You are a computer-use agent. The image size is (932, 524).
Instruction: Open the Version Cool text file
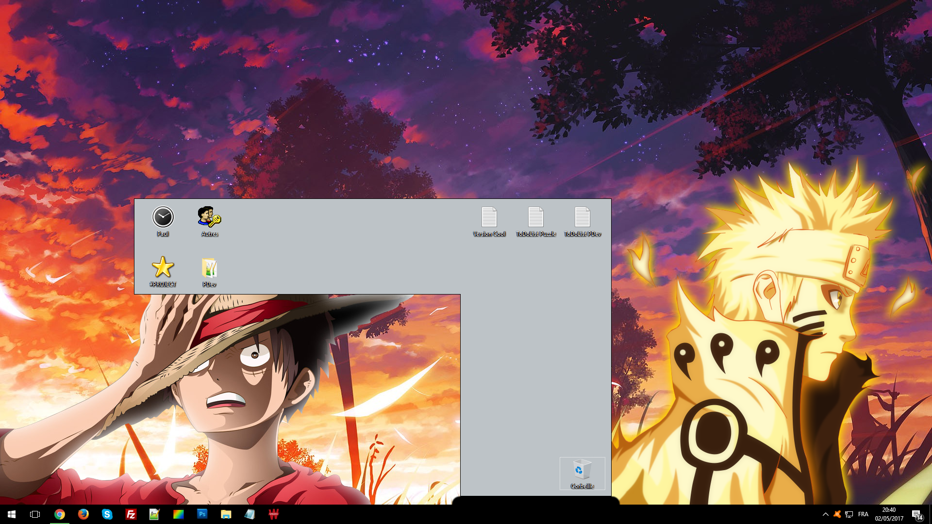click(x=489, y=221)
